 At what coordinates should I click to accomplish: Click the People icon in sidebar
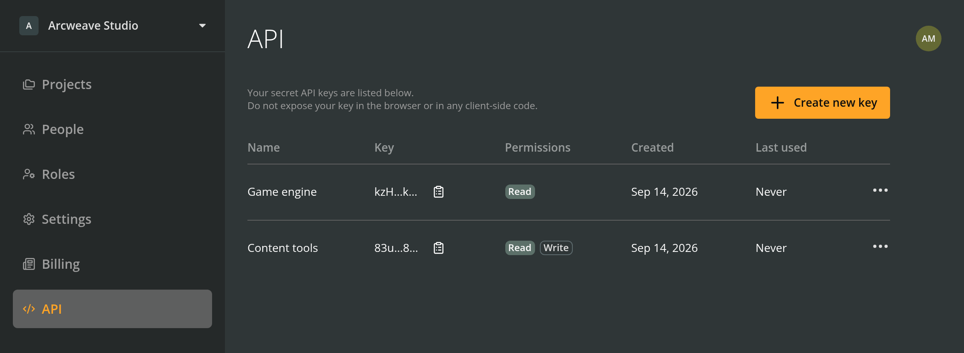(29, 130)
